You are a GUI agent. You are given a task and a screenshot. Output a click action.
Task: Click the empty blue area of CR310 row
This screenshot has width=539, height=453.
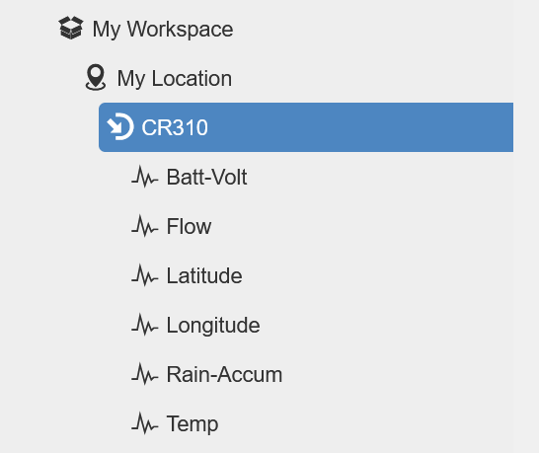(x=361, y=127)
